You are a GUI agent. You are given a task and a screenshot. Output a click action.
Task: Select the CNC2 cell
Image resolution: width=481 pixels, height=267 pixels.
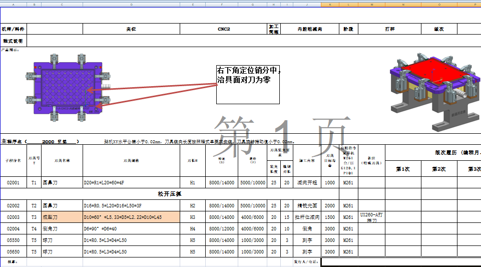coord(224,29)
